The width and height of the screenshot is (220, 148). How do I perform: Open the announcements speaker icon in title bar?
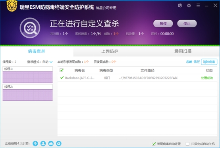pyautogui.click(x=180, y=6)
